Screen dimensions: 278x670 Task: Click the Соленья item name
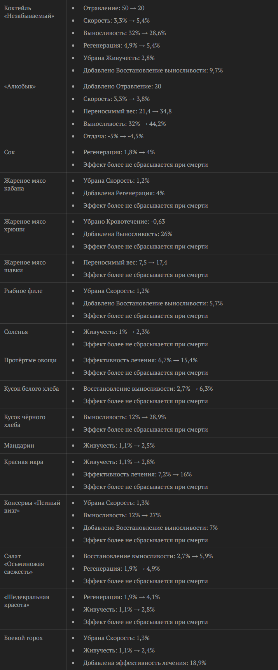(16, 332)
